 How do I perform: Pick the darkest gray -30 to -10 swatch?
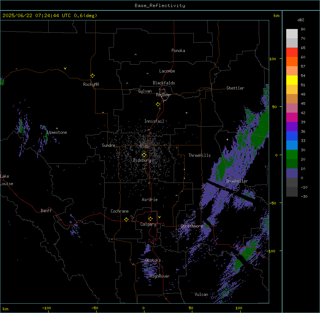292,192
